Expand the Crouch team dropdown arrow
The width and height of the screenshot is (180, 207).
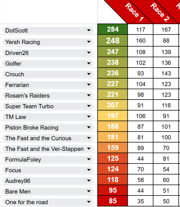89,74
